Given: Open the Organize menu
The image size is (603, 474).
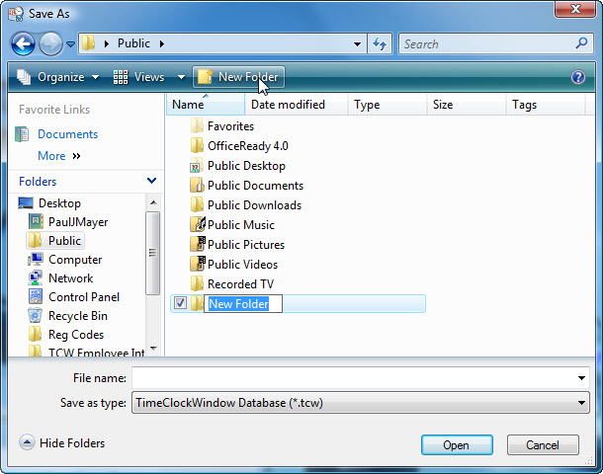Looking at the screenshot, I should [x=58, y=77].
